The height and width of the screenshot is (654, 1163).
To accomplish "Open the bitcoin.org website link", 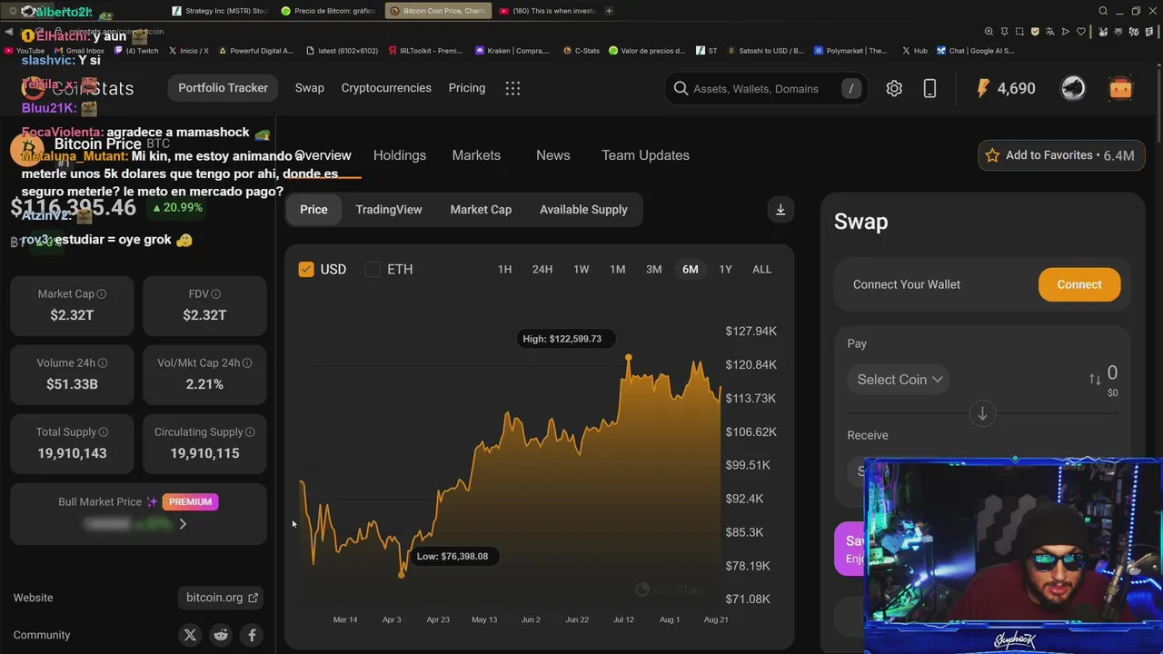I will pyautogui.click(x=223, y=598).
